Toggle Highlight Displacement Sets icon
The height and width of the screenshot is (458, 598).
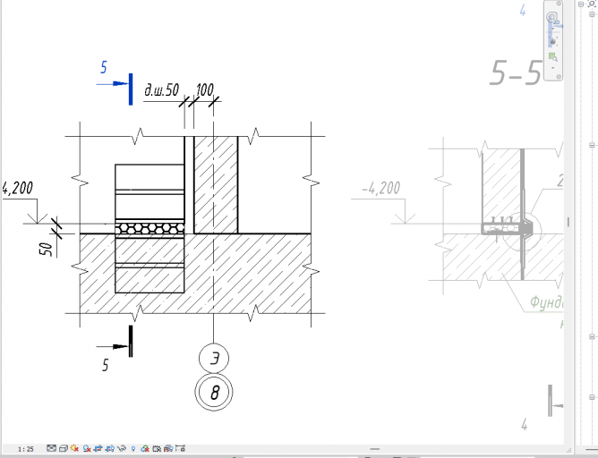tap(168, 449)
